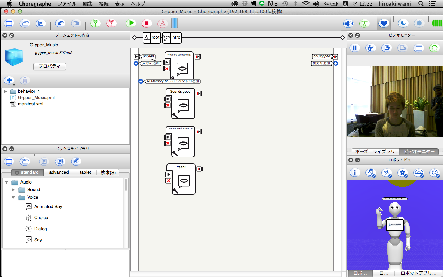This screenshot has height=277, width=443.
Task: Click the green Connect to robot icon
Action: click(x=96, y=23)
